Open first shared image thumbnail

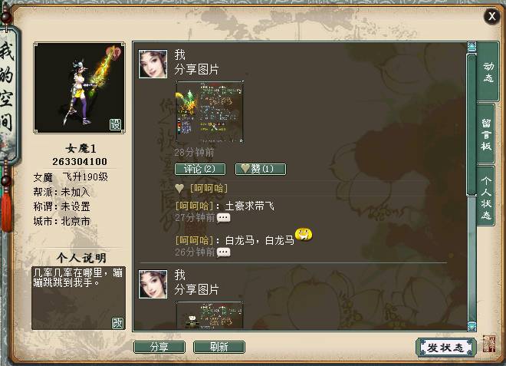209,112
